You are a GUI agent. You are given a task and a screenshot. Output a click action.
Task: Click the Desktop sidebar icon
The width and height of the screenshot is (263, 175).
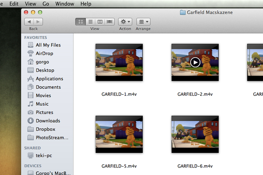pyautogui.click(x=31, y=70)
